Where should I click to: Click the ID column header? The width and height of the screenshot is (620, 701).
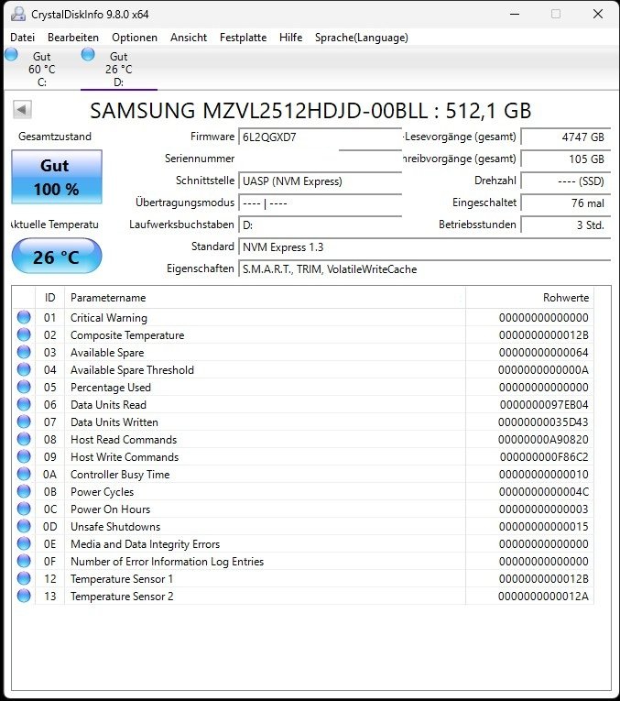click(x=50, y=298)
